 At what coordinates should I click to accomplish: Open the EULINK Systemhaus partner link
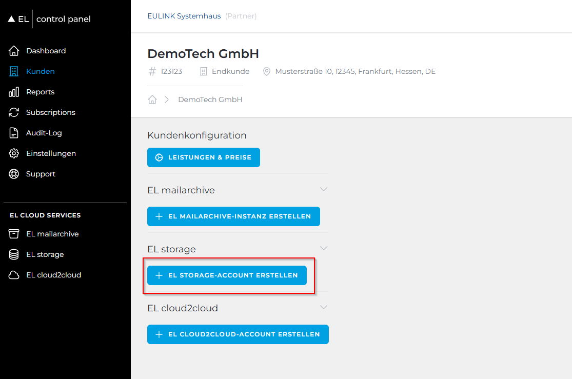[x=184, y=16]
